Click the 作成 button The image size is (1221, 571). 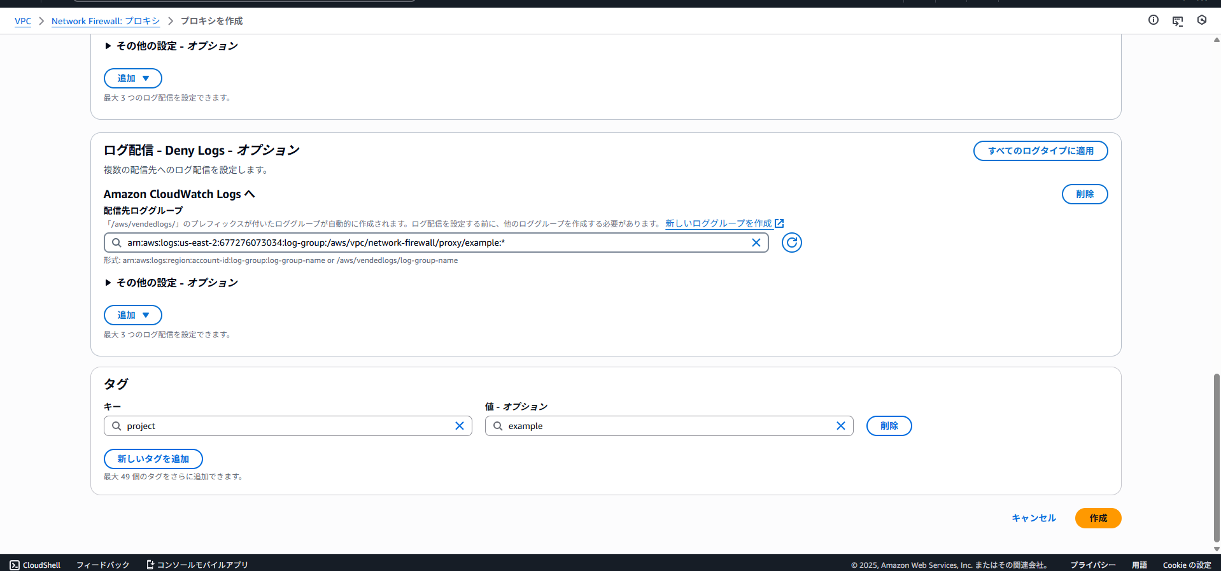1097,518
